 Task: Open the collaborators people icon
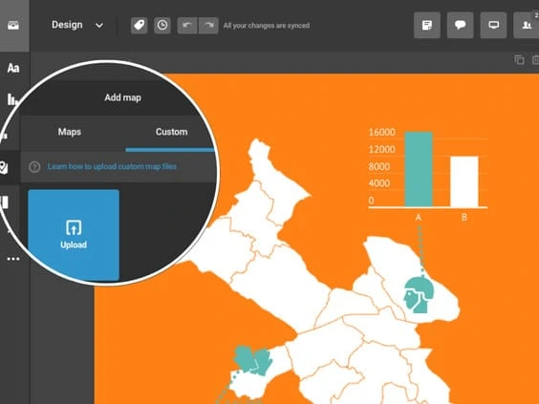[x=527, y=25]
